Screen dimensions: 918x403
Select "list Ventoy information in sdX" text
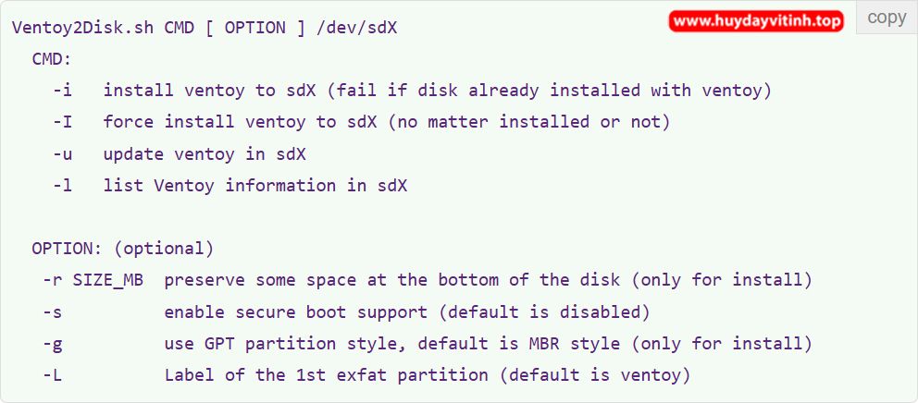pos(255,185)
